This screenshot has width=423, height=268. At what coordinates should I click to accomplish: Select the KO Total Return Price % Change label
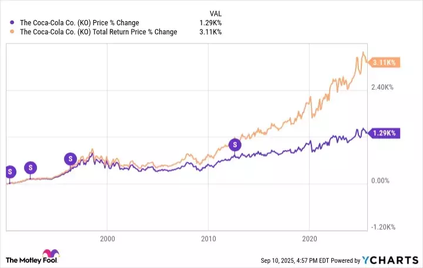[x=99, y=32]
